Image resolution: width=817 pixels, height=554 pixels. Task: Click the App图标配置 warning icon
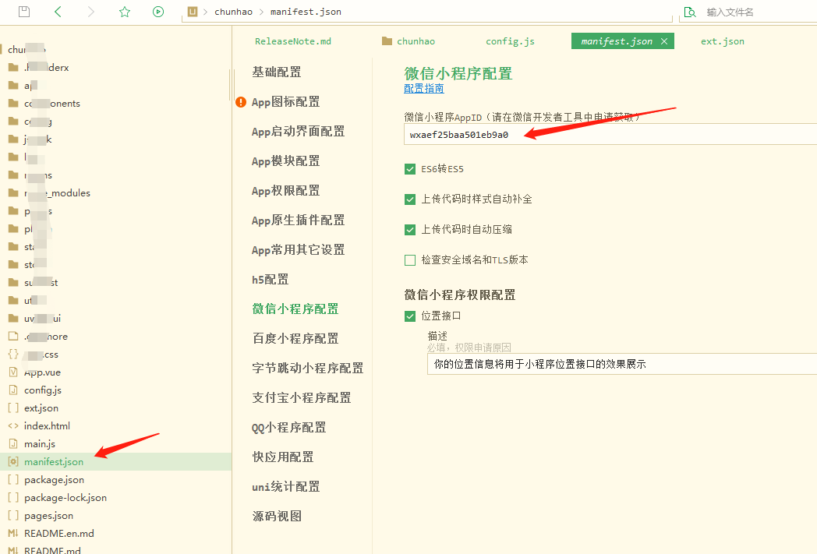[x=241, y=102]
